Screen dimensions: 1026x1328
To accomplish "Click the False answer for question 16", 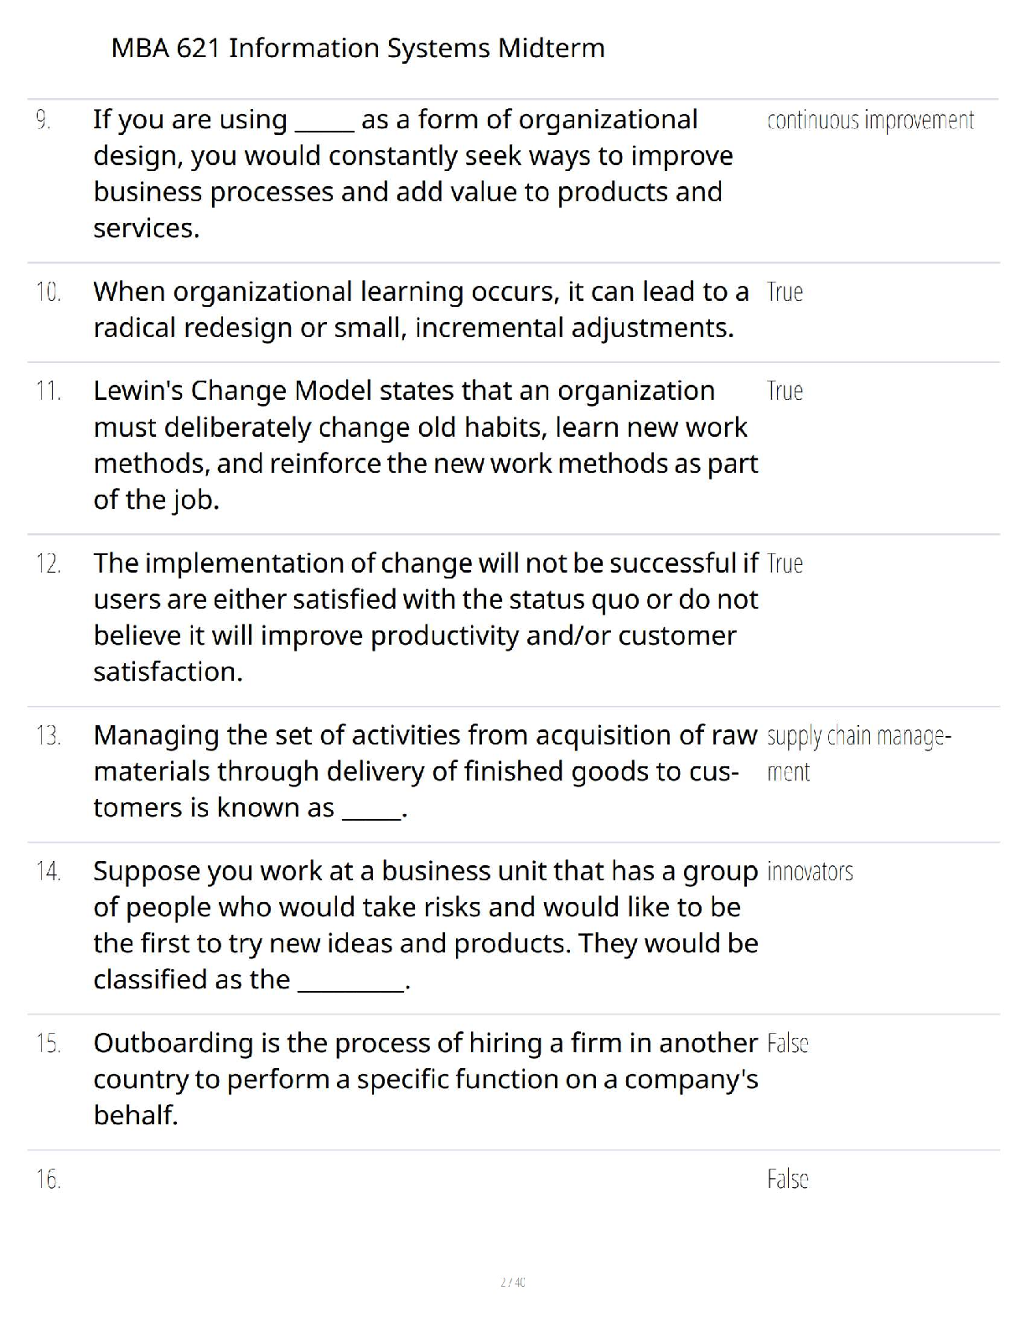I will tap(787, 1180).
